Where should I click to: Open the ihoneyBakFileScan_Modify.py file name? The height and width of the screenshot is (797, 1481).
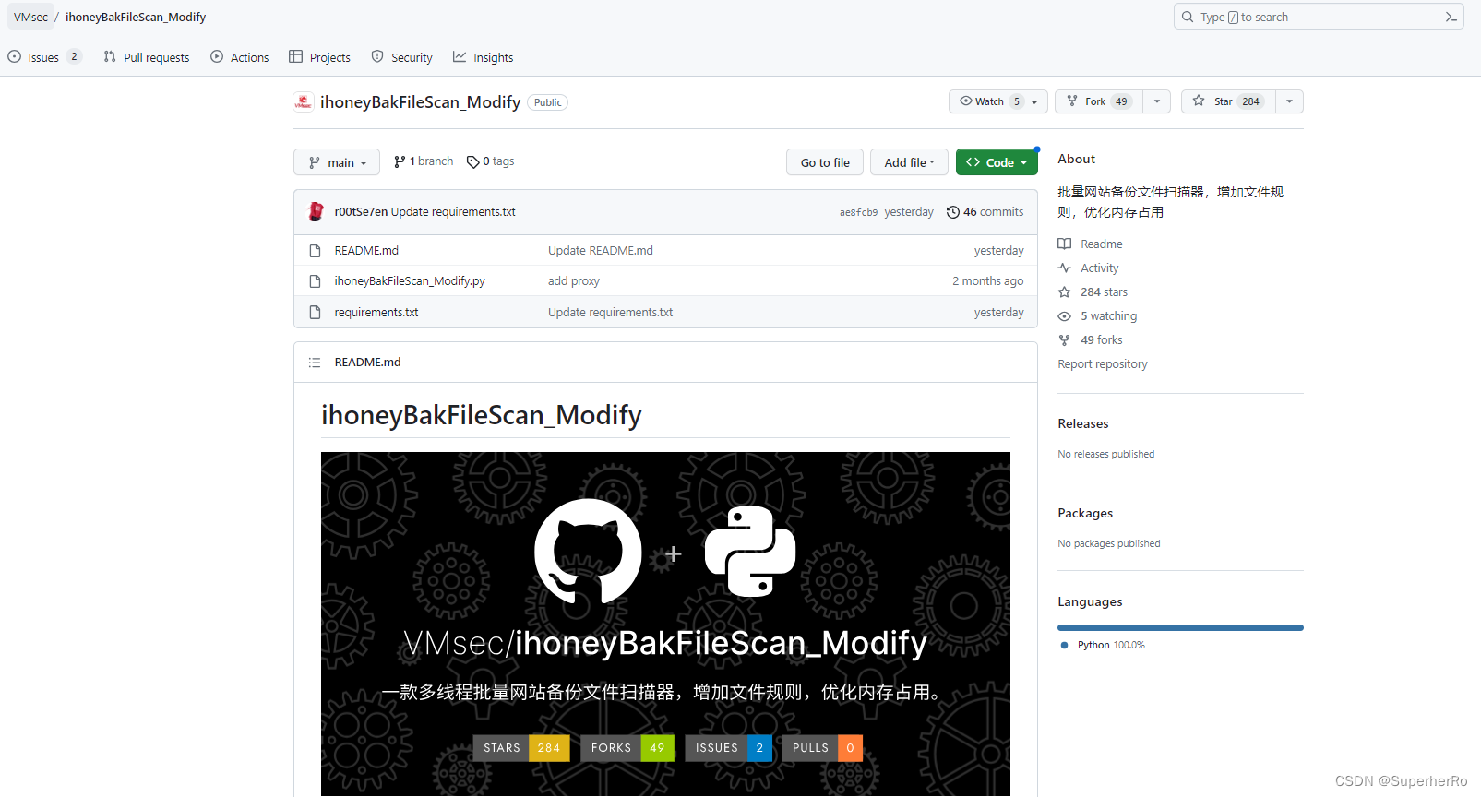tap(410, 281)
